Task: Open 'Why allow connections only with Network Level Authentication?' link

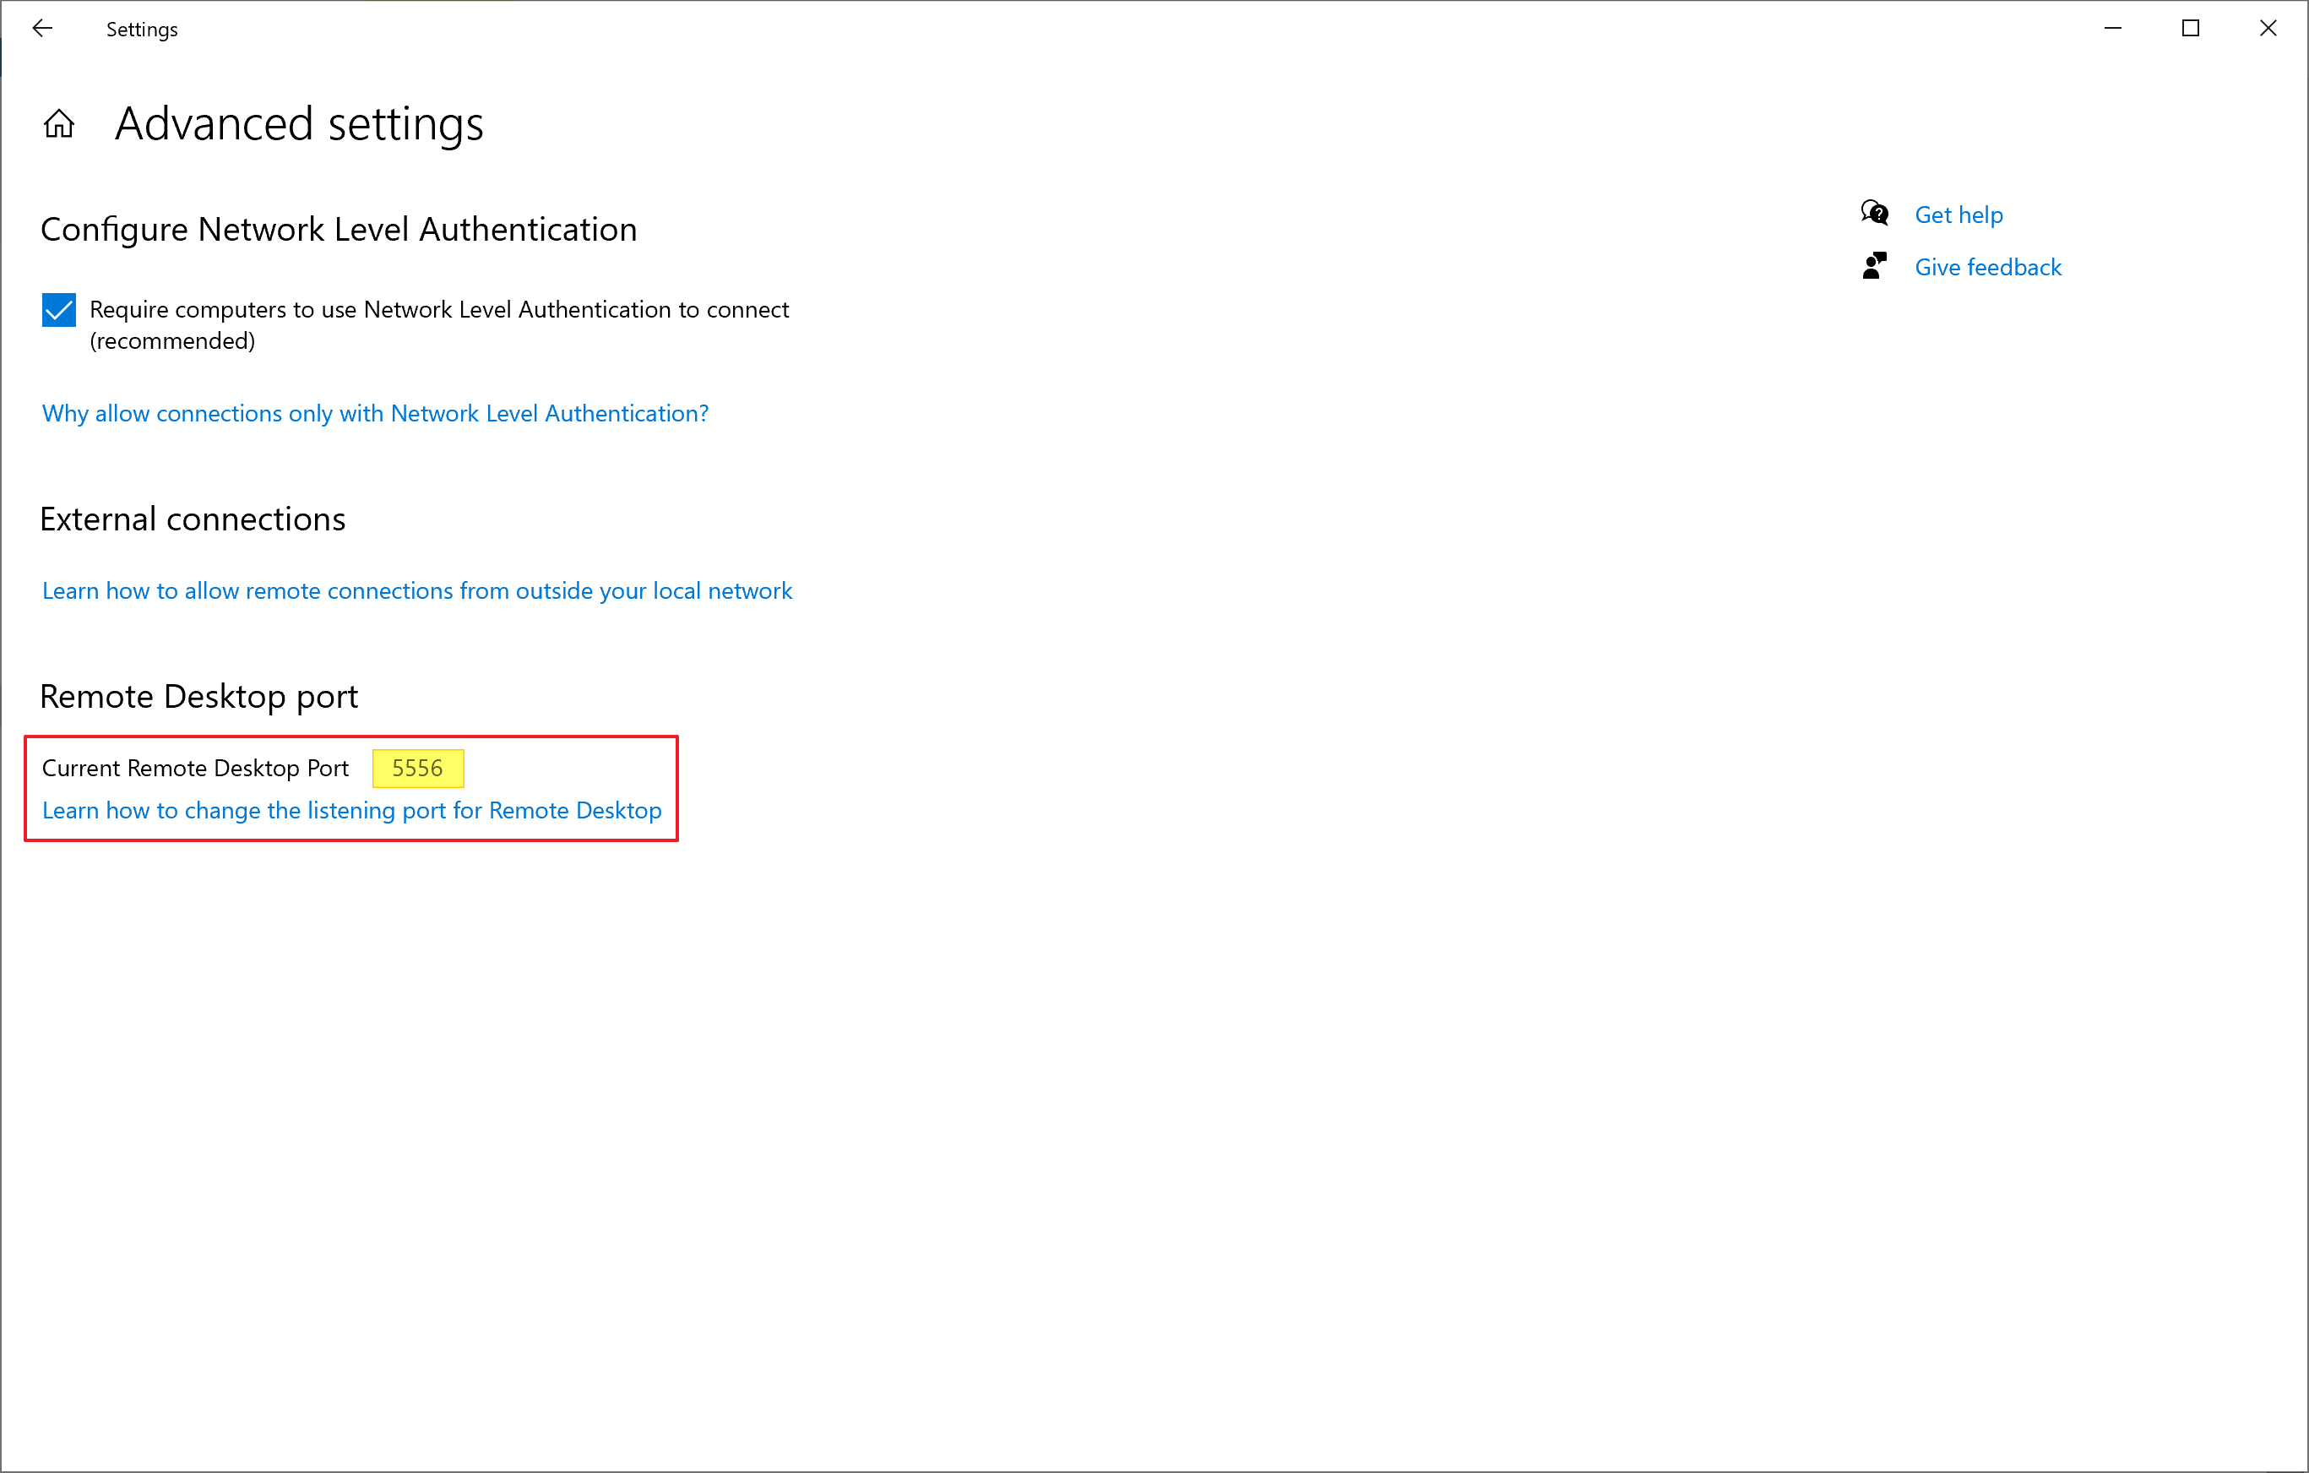Action: tap(375, 413)
